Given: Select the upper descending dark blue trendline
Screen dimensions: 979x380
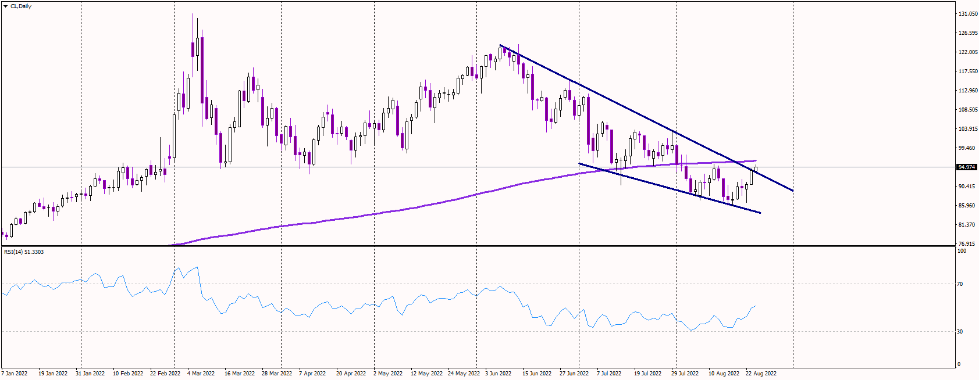Looking at the screenshot, I should (646, 117).
